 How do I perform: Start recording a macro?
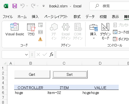click(40, 25)
